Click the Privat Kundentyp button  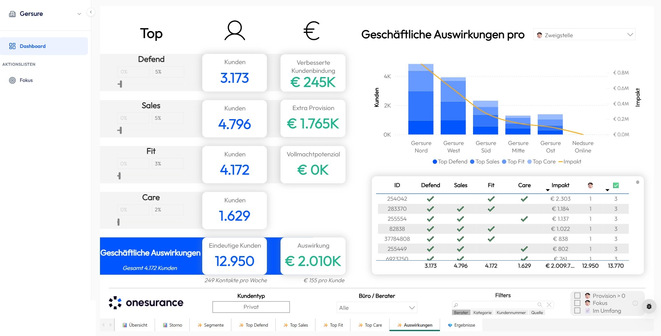point(251,307)
